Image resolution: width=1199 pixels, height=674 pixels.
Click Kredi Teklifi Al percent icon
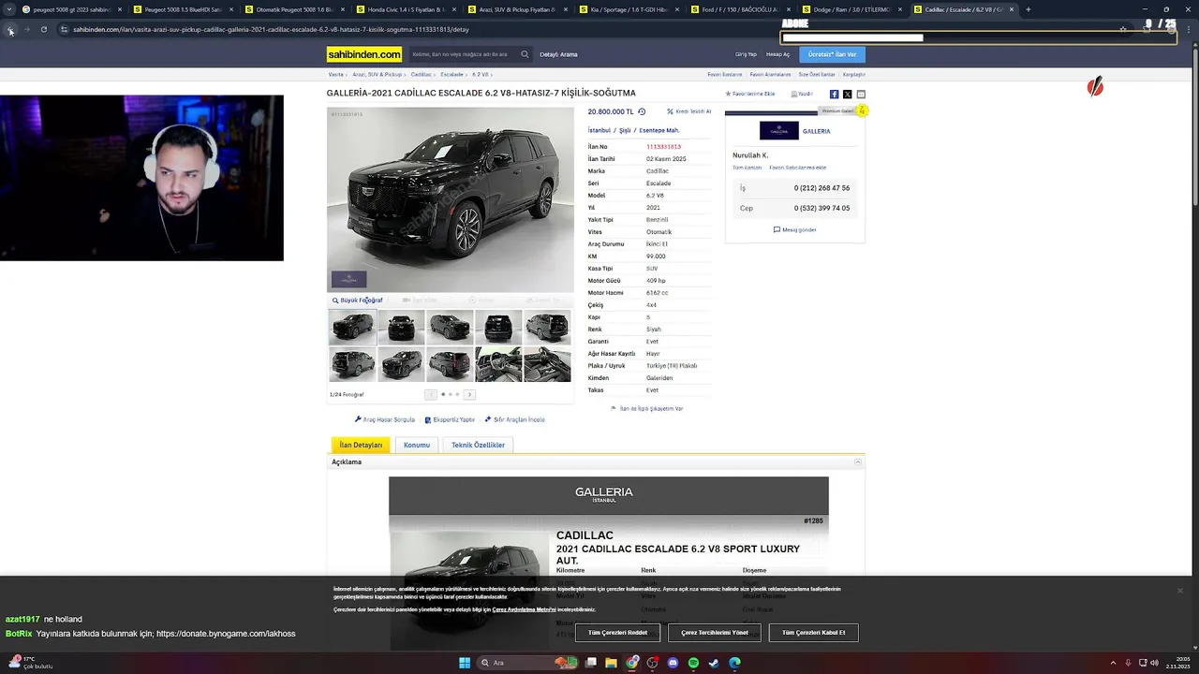670,111
